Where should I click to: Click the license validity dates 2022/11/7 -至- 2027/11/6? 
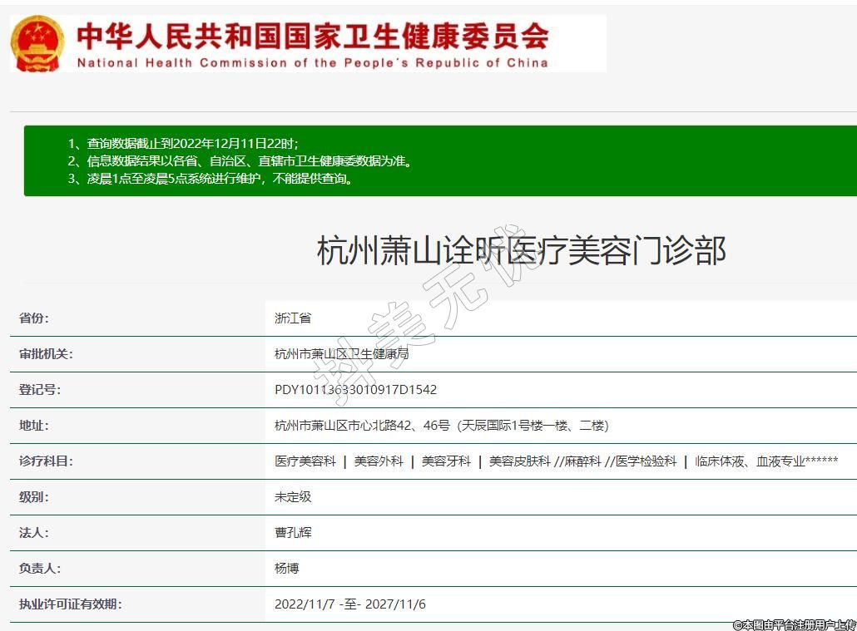tap(349, 604)
